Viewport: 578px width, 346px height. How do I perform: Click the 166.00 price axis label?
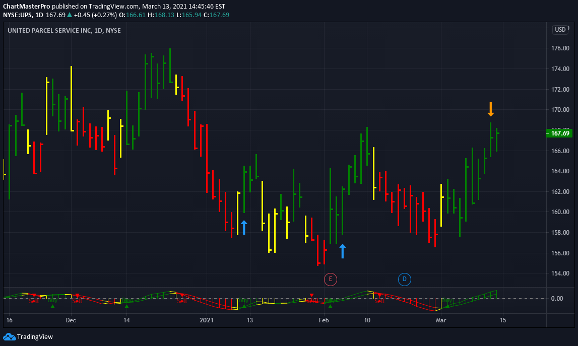pos(560,151)
